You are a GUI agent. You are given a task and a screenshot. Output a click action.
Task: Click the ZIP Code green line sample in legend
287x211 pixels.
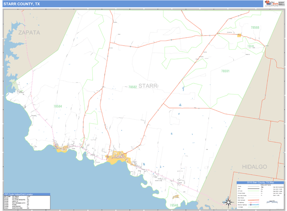coord(254,191)
